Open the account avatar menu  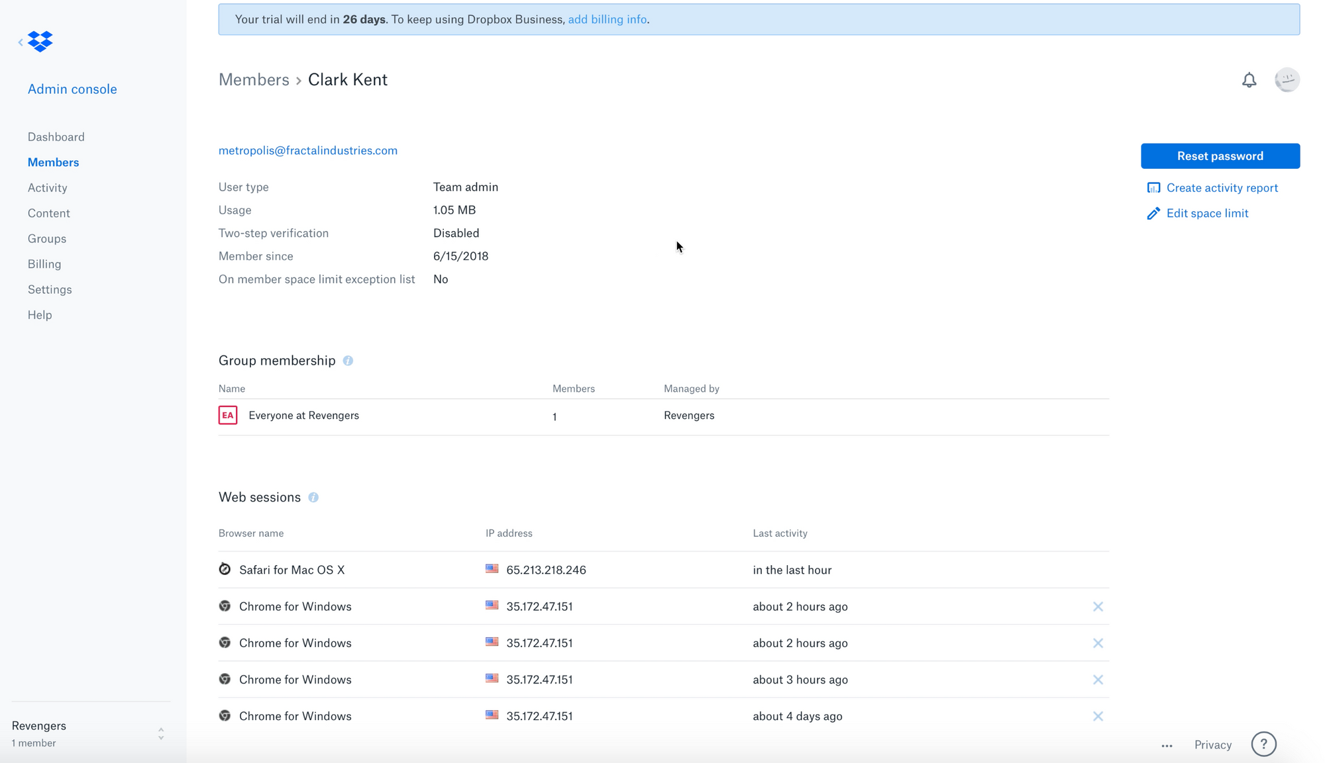(x=1287, y=80)
